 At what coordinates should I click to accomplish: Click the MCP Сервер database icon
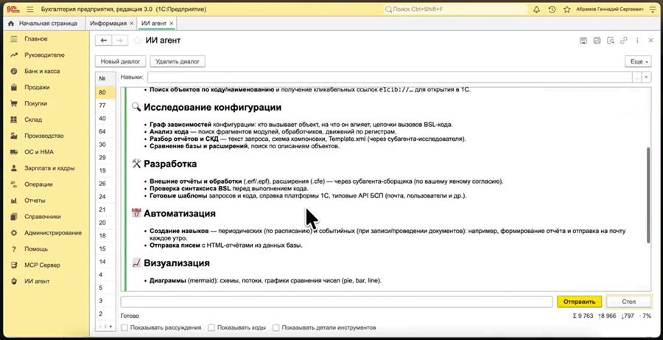coord(14,265)
